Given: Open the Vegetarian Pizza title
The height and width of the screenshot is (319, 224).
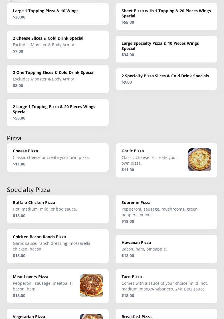Looking at the screenshot, I should pyautogui.click(x=29, y=316).
